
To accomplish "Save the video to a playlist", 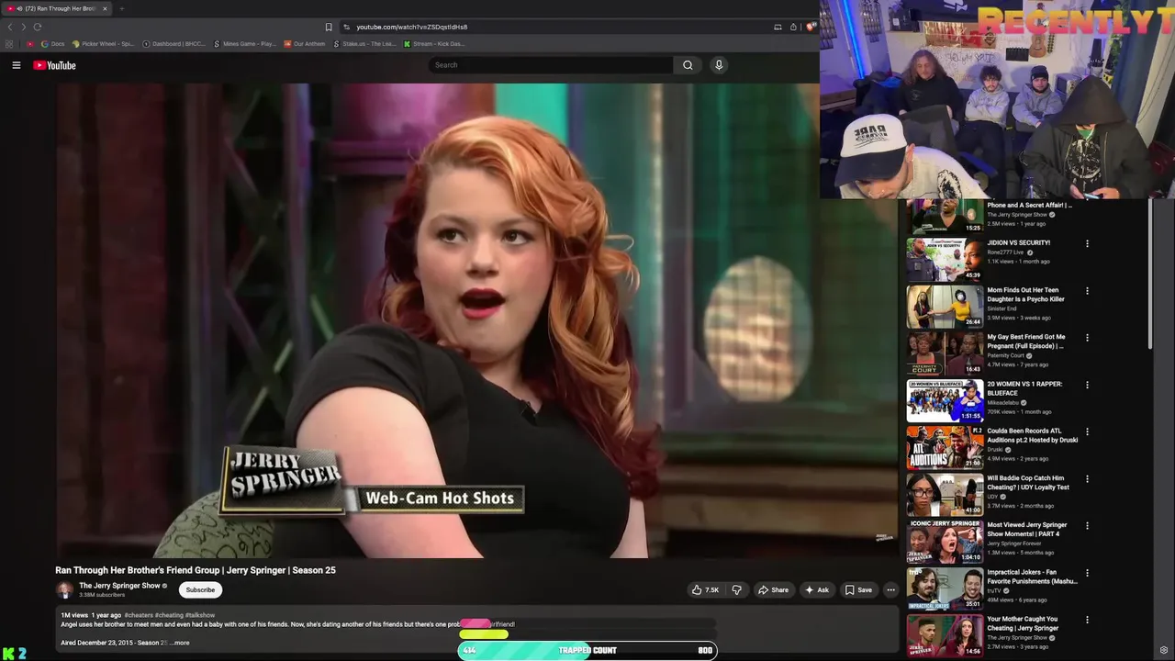I will pyautogui.click(x=858, y=589).
